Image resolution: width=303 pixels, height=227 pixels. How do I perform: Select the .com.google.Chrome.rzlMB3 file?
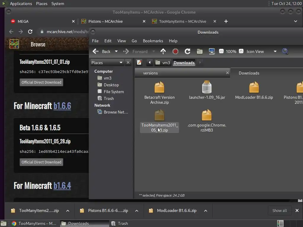tap(207, 121)
